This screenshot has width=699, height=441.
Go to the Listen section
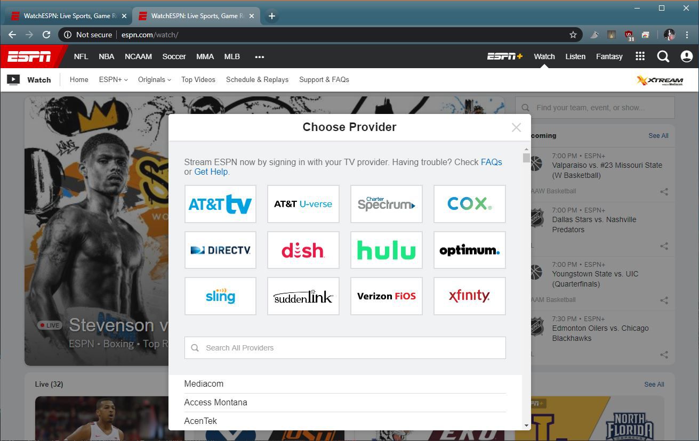pos(575,56)
